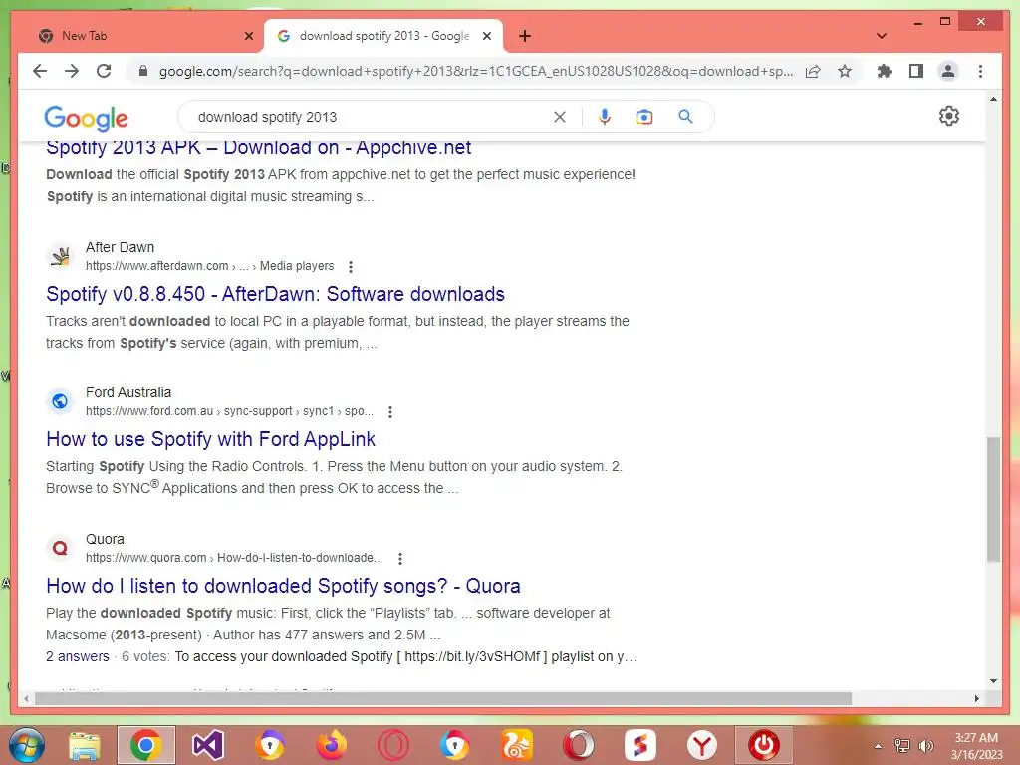
Task: Click the ford.com.au URL breadcrumb
Action: click(x=230, y=411)
